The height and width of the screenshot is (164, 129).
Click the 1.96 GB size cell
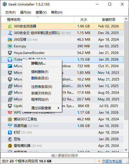[84, 26]
